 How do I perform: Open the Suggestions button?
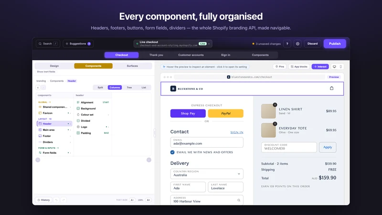point(78,44)
